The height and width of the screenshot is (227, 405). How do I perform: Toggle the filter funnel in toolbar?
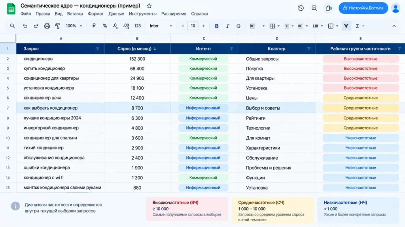pos(346,26)
